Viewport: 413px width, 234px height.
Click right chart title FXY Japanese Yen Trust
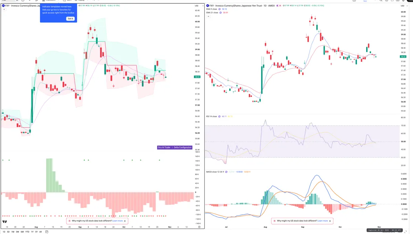pyautogui.click(x=242, y=6)
